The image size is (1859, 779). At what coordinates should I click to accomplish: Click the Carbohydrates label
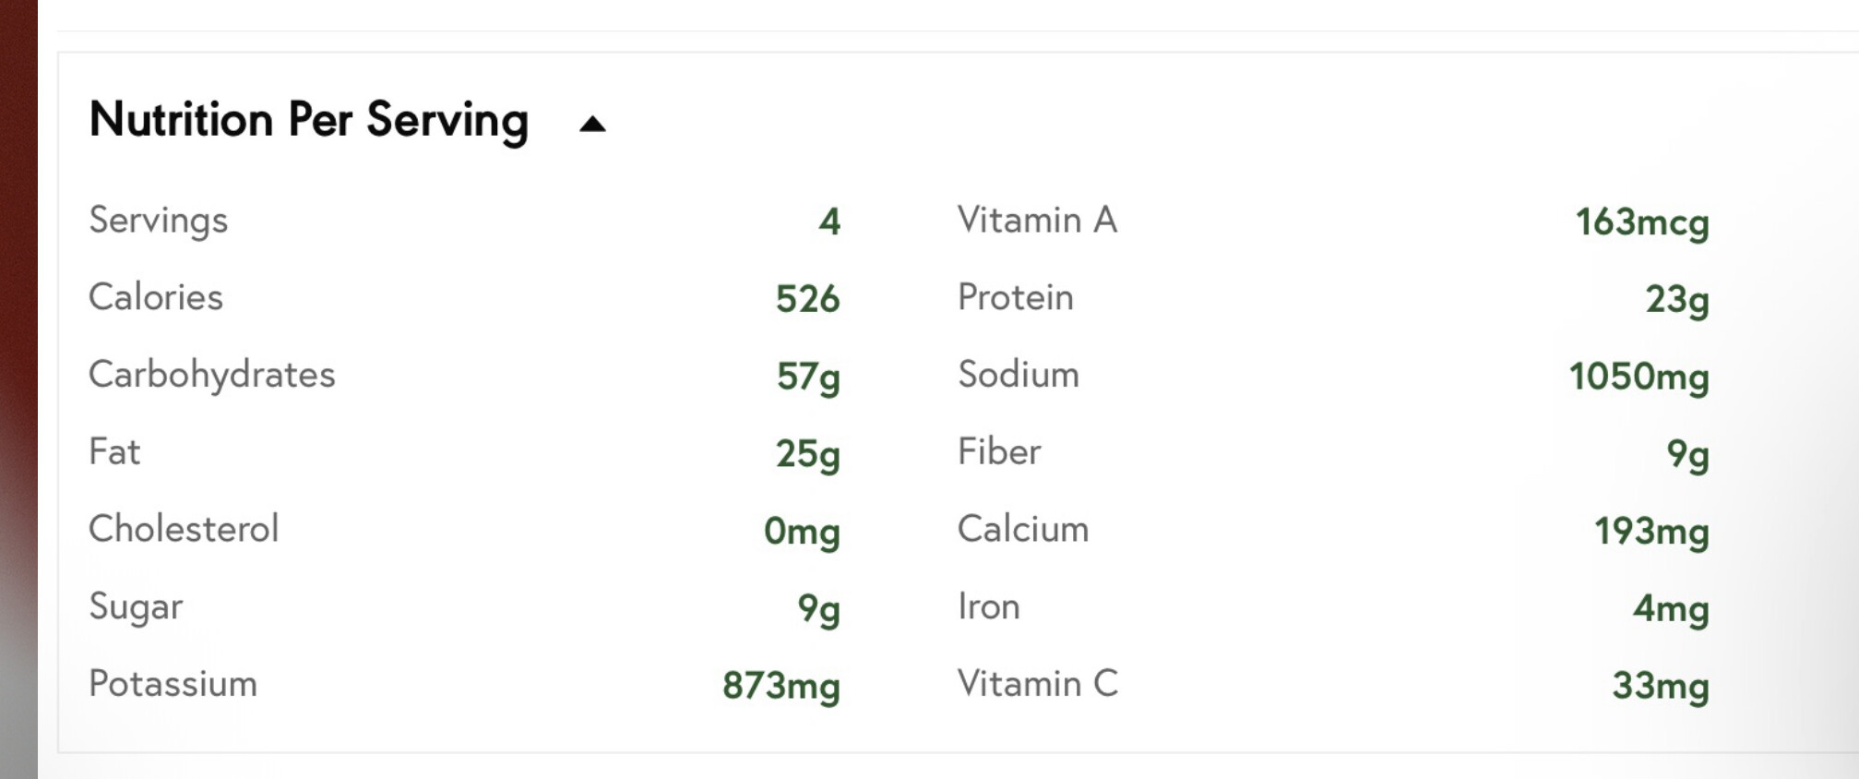(211, 375)
